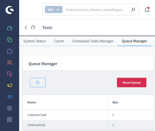This screenshot has height=131, width=155.
Task: Click the Tools page title
Action: (x=47, y=28)
